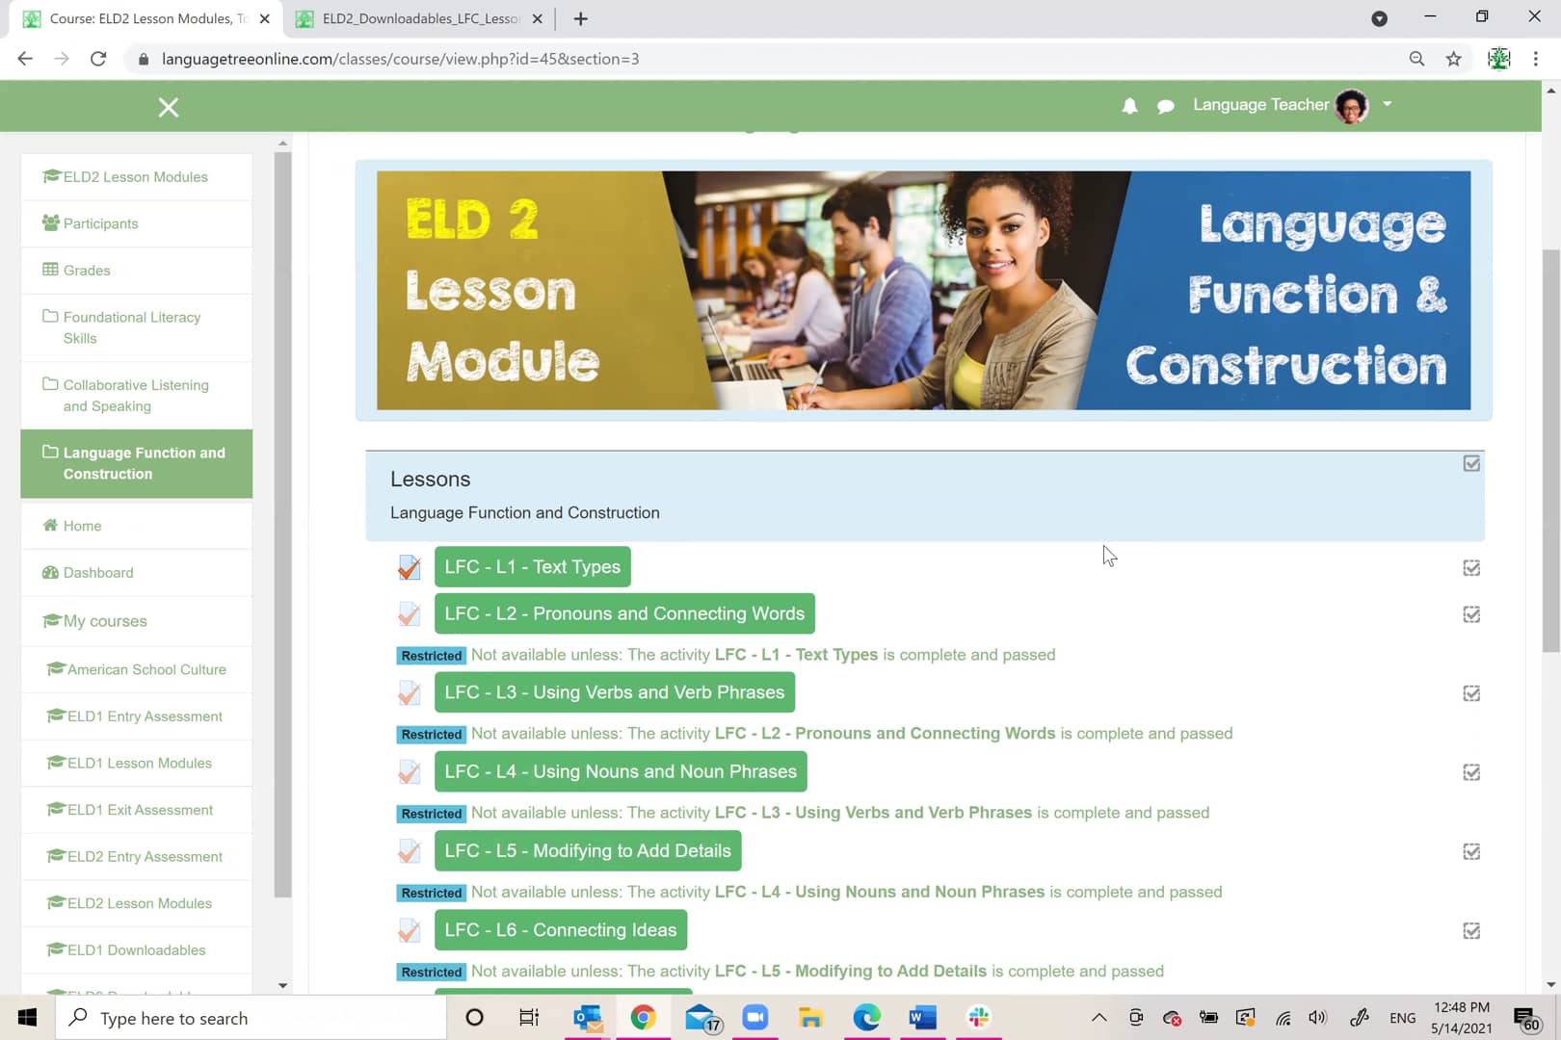The height and width of the screenshot is (1040, 1561).
Task: Click the ELD 2 Lesson Module banner image
Action: [923, 291]
